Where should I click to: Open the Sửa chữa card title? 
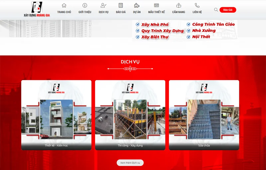tap(204, 145)
